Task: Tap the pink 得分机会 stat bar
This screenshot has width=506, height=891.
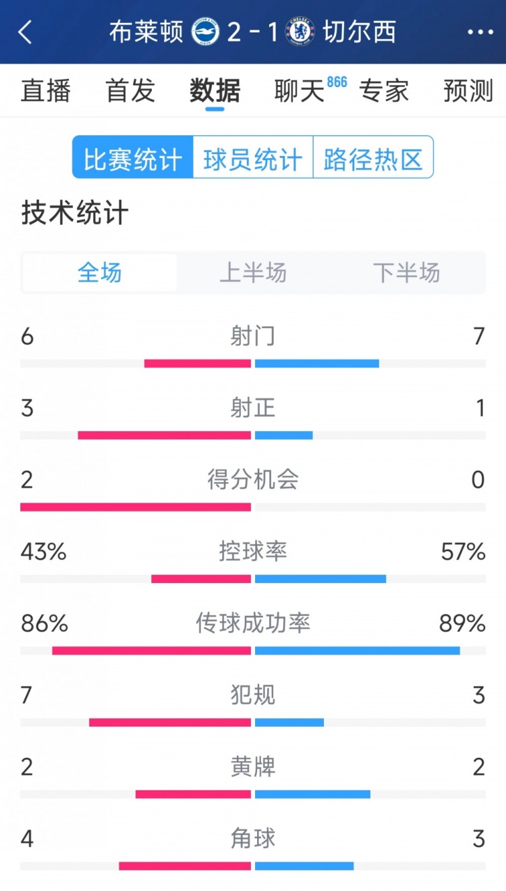Action: [x=136, y=507]
